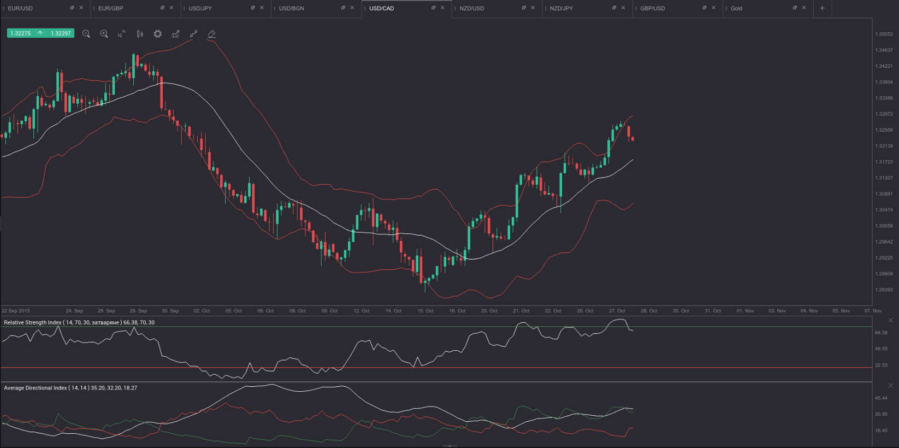Close the USD/JPY tab
899x448 pixels.
click(x=262, y=8)
